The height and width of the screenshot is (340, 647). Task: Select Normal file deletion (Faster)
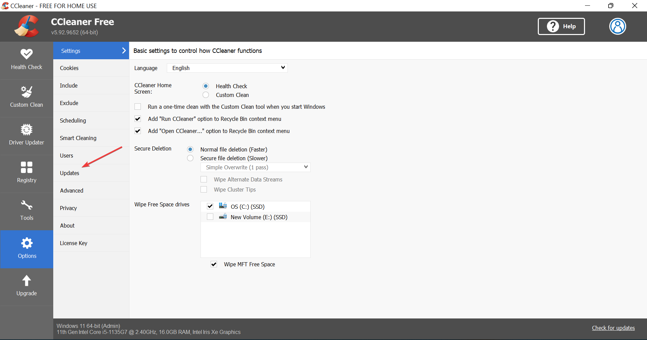pos(190,149)
